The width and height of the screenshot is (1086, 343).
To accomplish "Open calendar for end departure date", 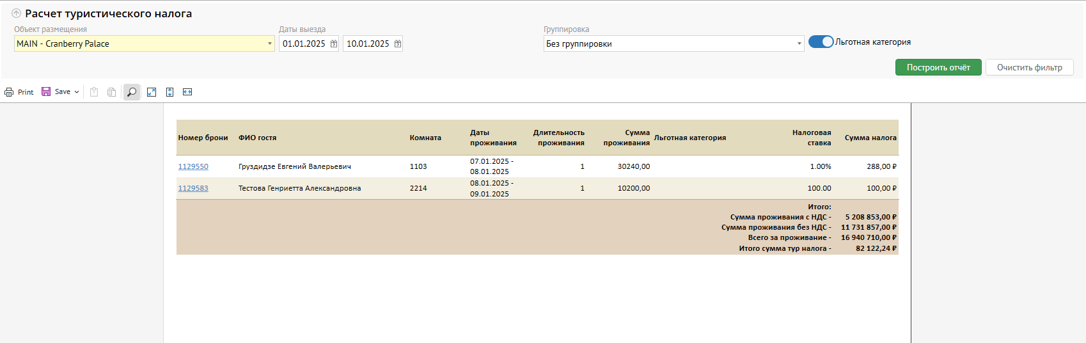I will pos(397,44).
